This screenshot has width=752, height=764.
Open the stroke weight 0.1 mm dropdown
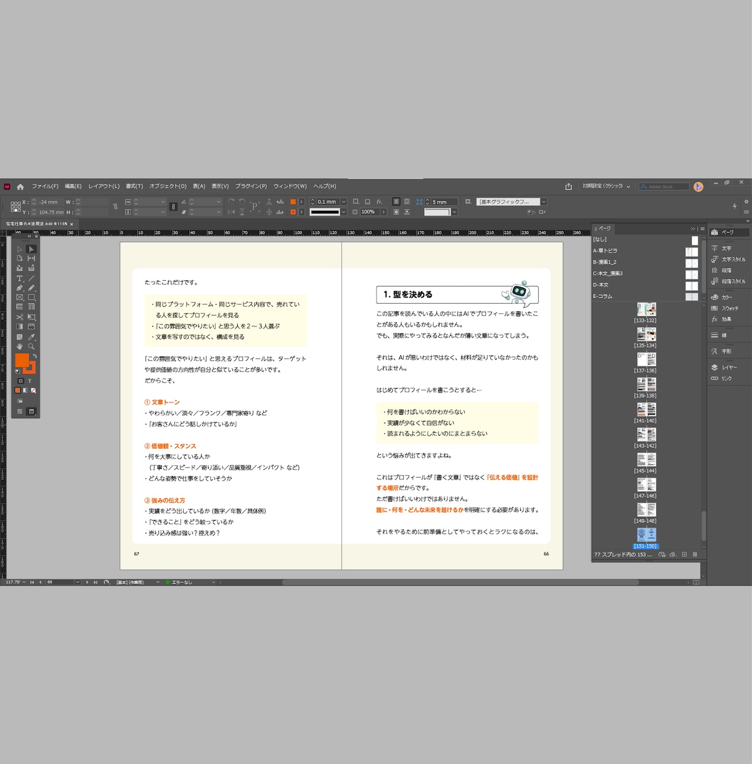click(x=343, y=202)
